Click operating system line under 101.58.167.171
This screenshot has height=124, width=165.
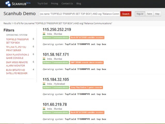coord(74,69)
